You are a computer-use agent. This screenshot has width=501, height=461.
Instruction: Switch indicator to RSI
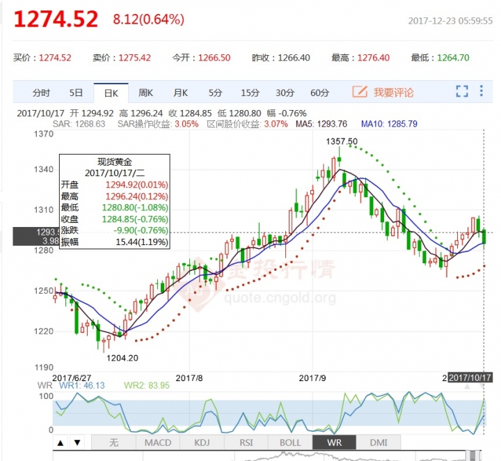246,443
